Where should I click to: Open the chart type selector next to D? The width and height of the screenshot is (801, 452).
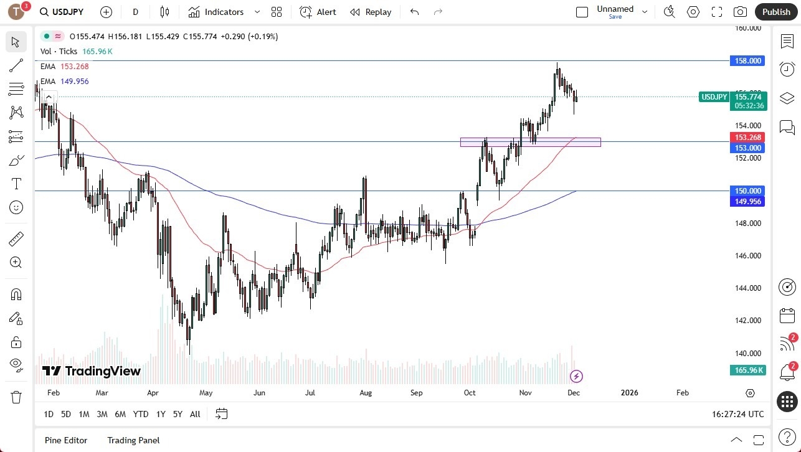(x=164, y=11)
